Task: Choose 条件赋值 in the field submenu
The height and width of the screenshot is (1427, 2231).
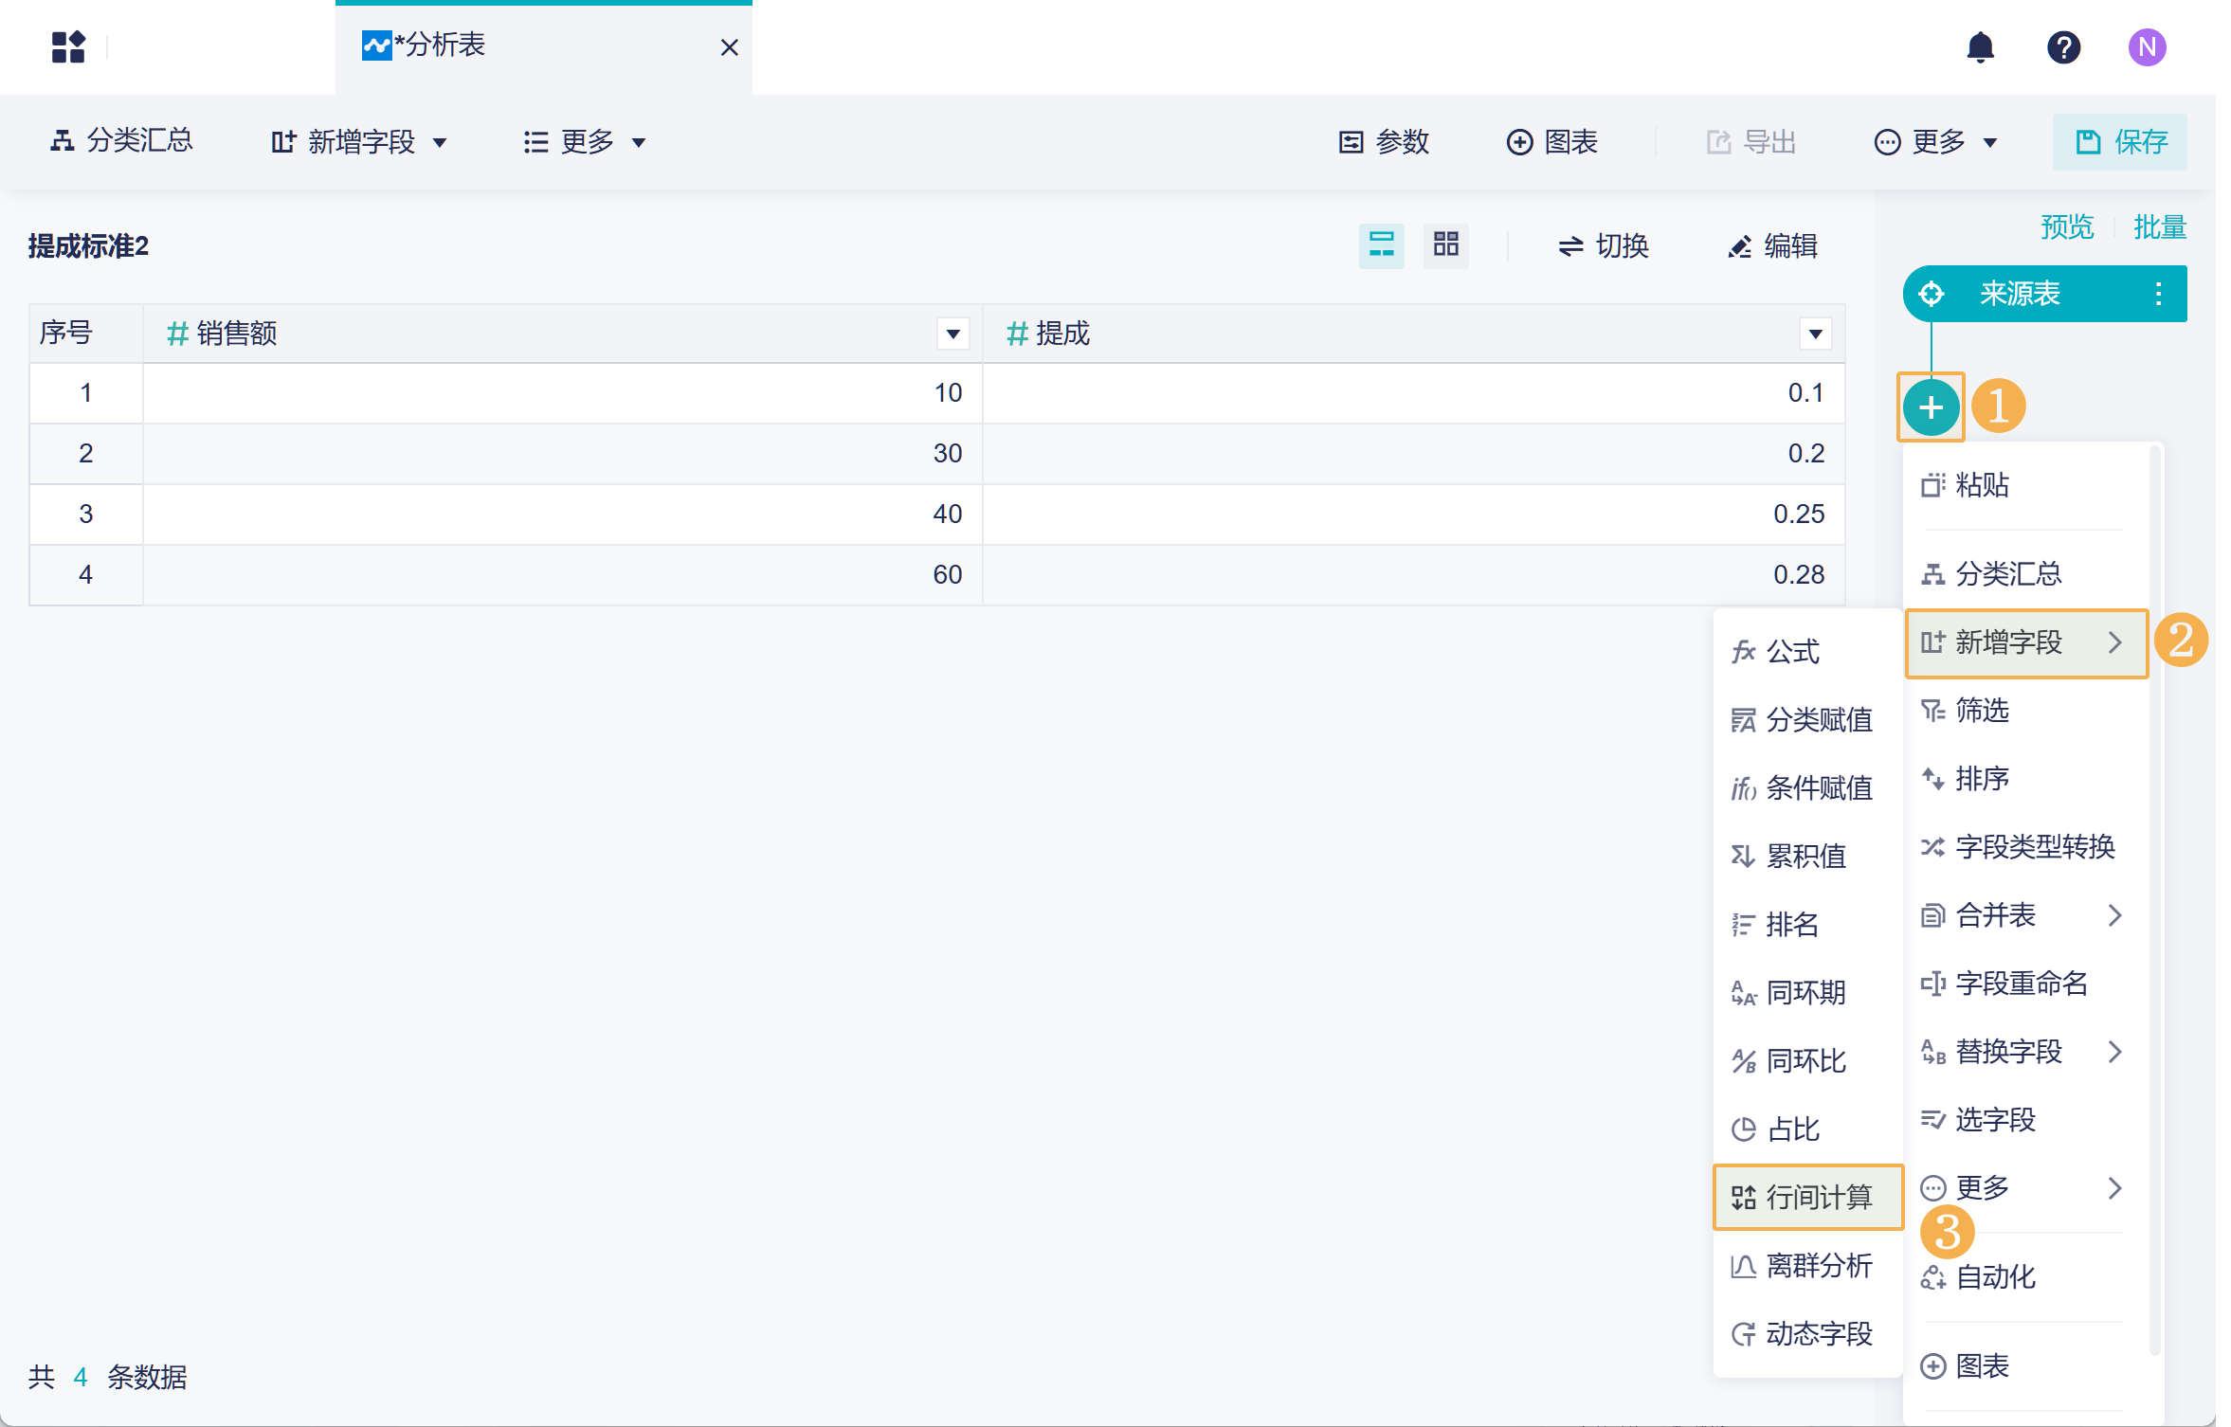Action: [1807, 788]
